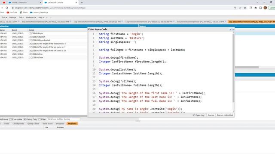Open the Chrome extensions puzzle icon

(x=256, y=8)
